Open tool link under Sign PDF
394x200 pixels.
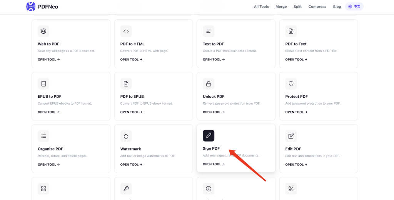pyautogui.click(x=214, y=164)
